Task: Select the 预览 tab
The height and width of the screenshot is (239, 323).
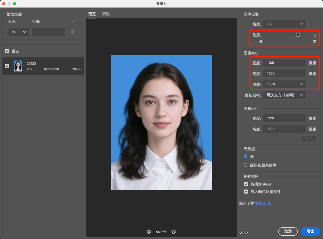Action: click(x=92, y=14)
